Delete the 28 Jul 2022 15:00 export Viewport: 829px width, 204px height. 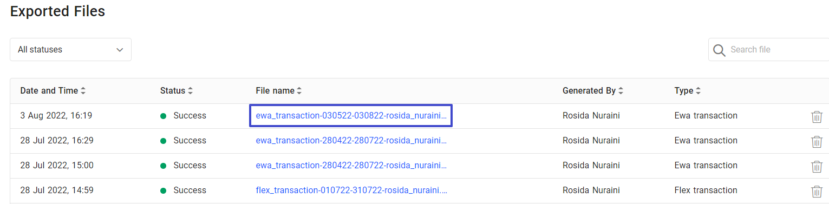(817, 166)
